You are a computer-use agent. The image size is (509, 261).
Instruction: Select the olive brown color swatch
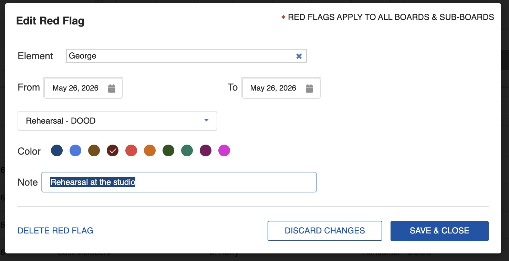pos(94,150)
